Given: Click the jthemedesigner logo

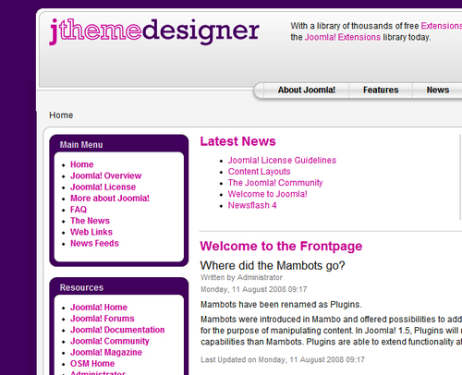Looking at the screenshot, I should (154, 31).
